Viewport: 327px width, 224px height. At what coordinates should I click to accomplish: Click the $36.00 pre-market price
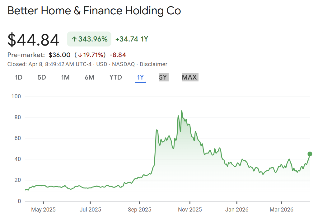coord(59,55)
